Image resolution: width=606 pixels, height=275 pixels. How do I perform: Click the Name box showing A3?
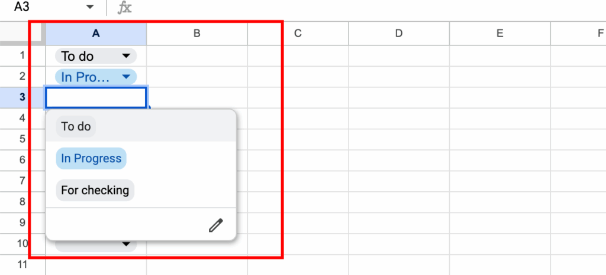(41, 8)
